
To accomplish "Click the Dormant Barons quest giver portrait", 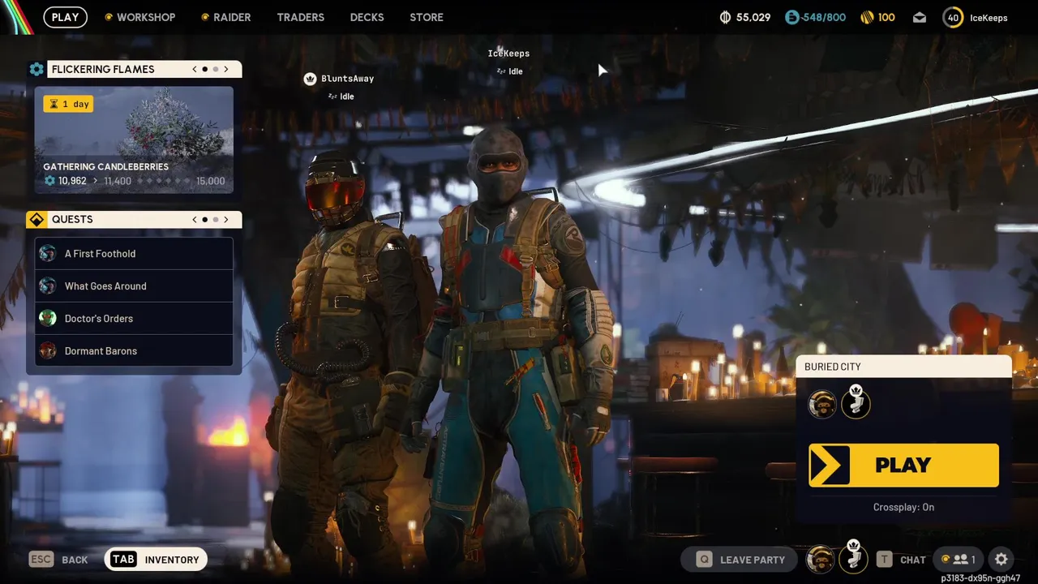I will tap(48, 350).
